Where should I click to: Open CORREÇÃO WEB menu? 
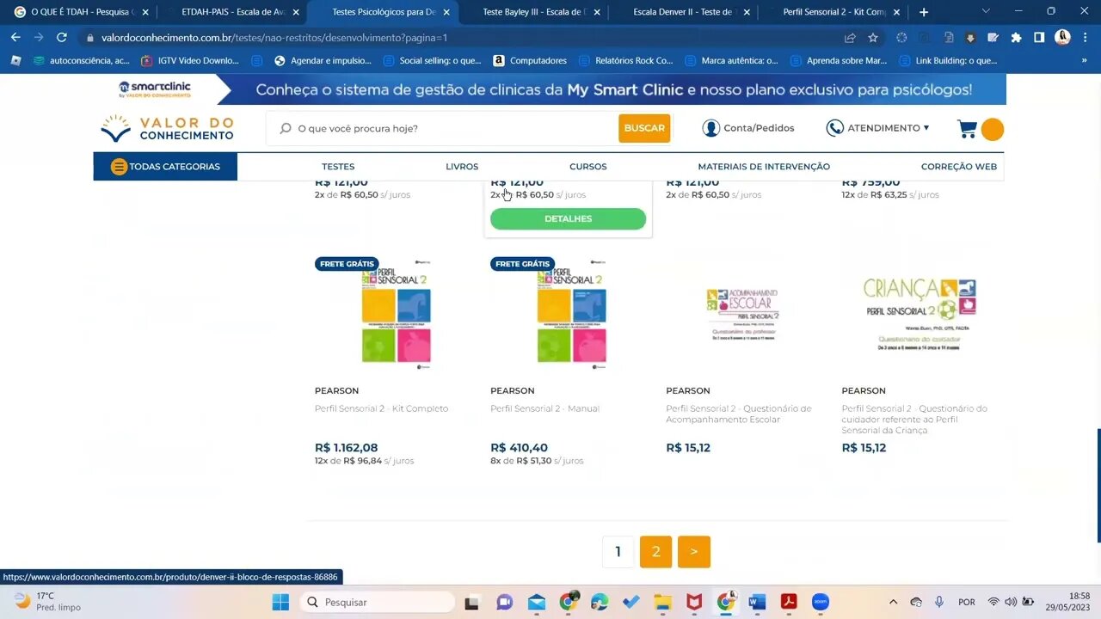coord(959,167)
